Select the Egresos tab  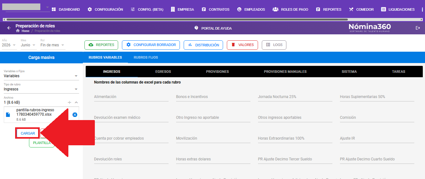point(163,72)
